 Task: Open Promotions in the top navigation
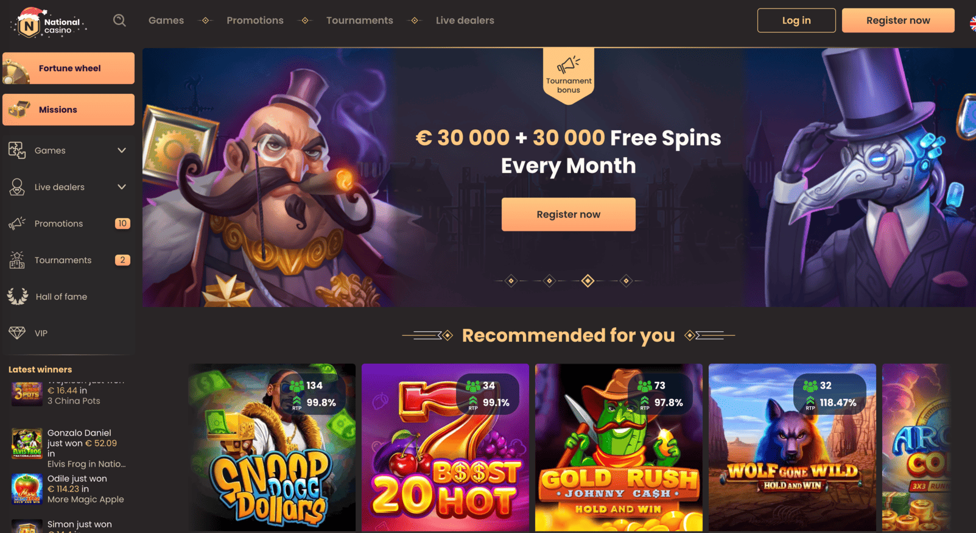click(x=255, y=20)
